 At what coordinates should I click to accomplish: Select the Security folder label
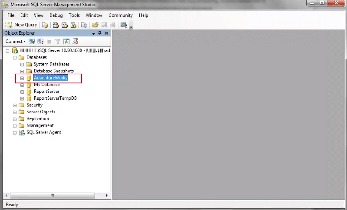coord(35,105)
